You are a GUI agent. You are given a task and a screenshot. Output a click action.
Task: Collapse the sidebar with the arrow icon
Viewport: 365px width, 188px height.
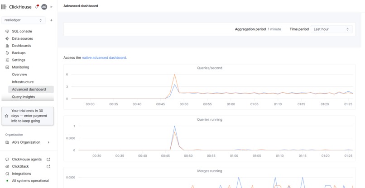(52, 7)
